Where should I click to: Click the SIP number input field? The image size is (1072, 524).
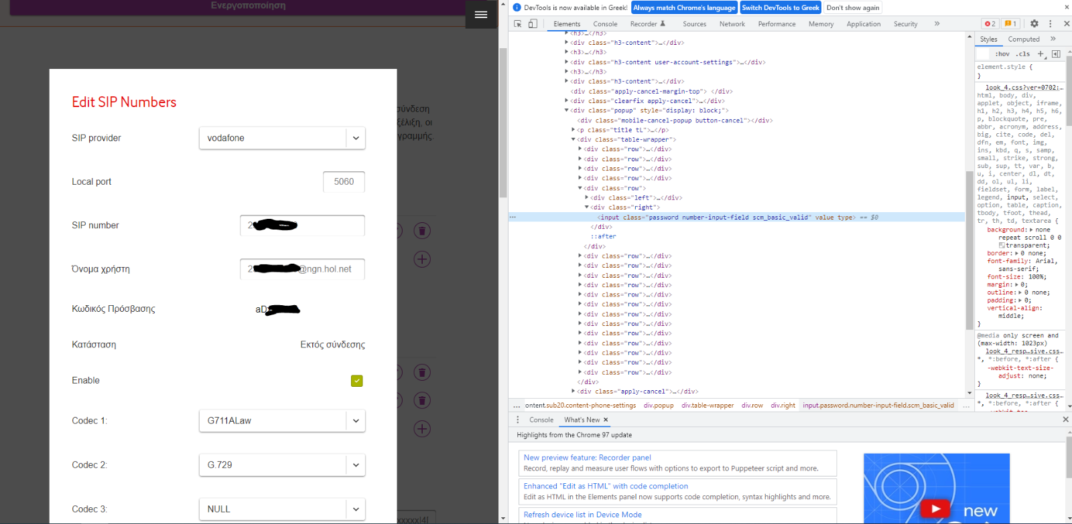coord(302,226)
